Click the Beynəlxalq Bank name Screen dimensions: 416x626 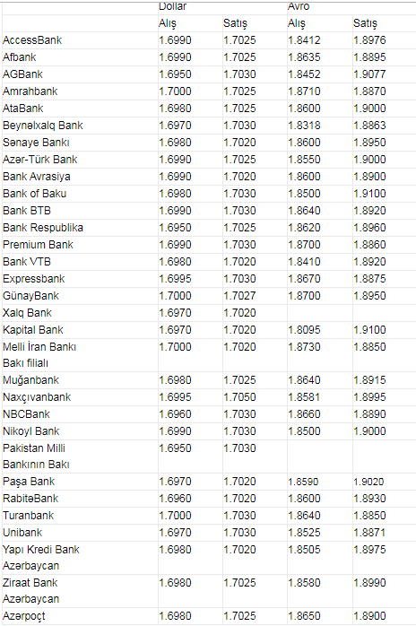click(x=43, y=126)
